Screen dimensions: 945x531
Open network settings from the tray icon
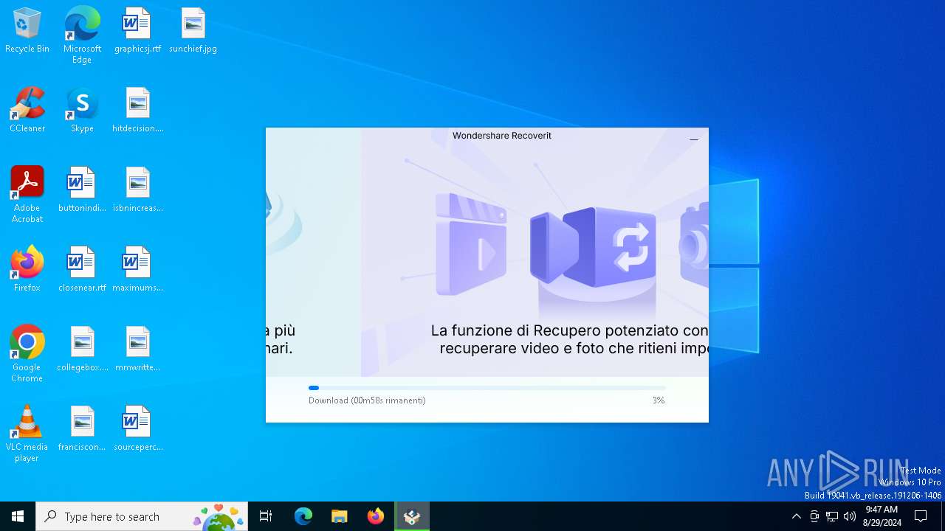(x=832, y=516)
